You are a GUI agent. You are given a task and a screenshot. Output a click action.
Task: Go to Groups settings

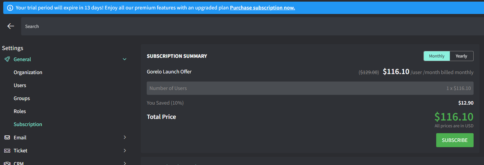coord(22,98)
